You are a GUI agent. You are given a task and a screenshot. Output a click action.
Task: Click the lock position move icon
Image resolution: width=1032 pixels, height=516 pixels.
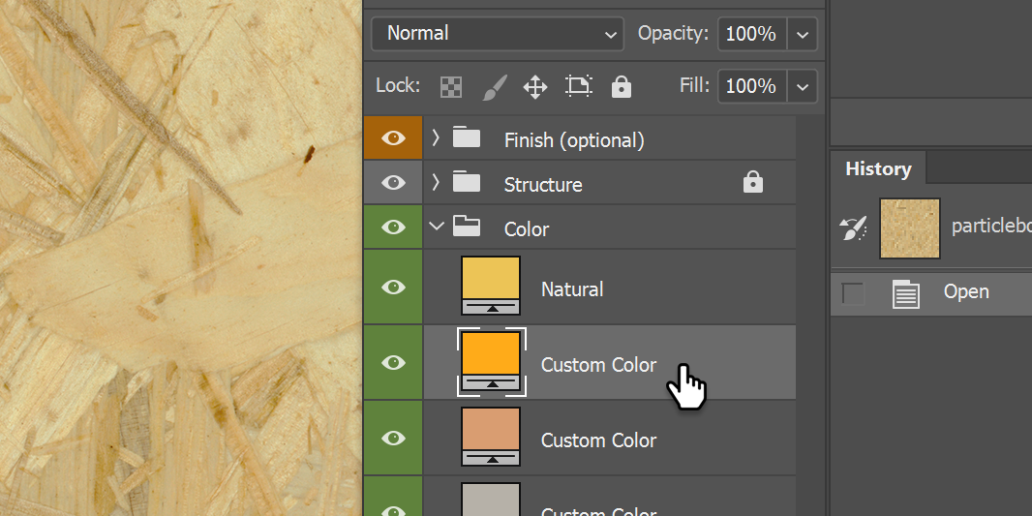point(535,87)
